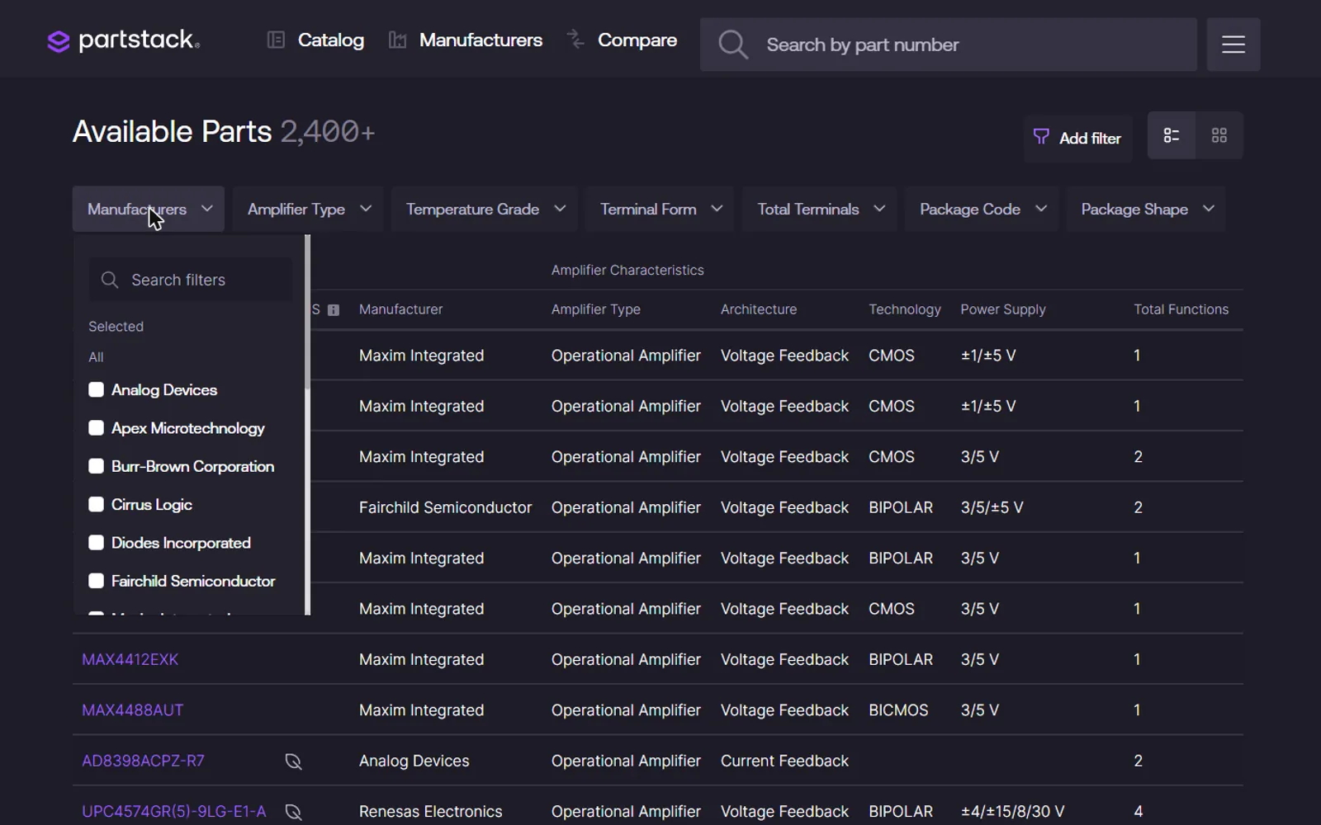Image resolution: width=1321 pixels, height=825 pixels.
Task: Open part AD8398ACPZ-R7 link
Action: 143,761
